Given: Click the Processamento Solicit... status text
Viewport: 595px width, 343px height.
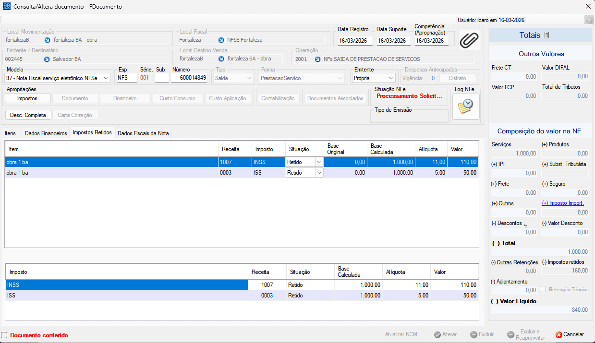Looking at the screenshot, I should (409, 96).
